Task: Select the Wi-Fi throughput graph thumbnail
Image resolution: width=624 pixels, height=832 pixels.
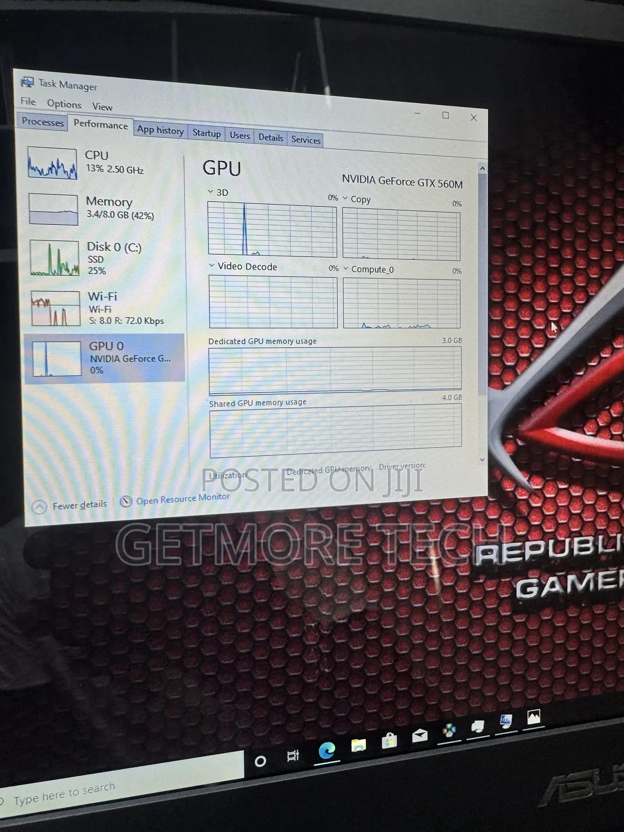Action: click(x=56, y=308)
